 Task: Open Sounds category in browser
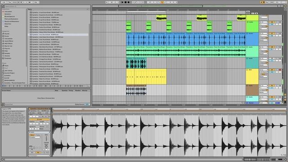[7, 34]
